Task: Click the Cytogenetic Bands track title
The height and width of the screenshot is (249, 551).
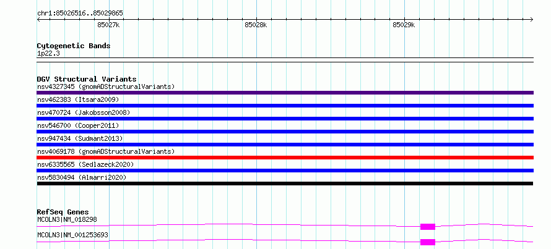Action: point(74,46)
